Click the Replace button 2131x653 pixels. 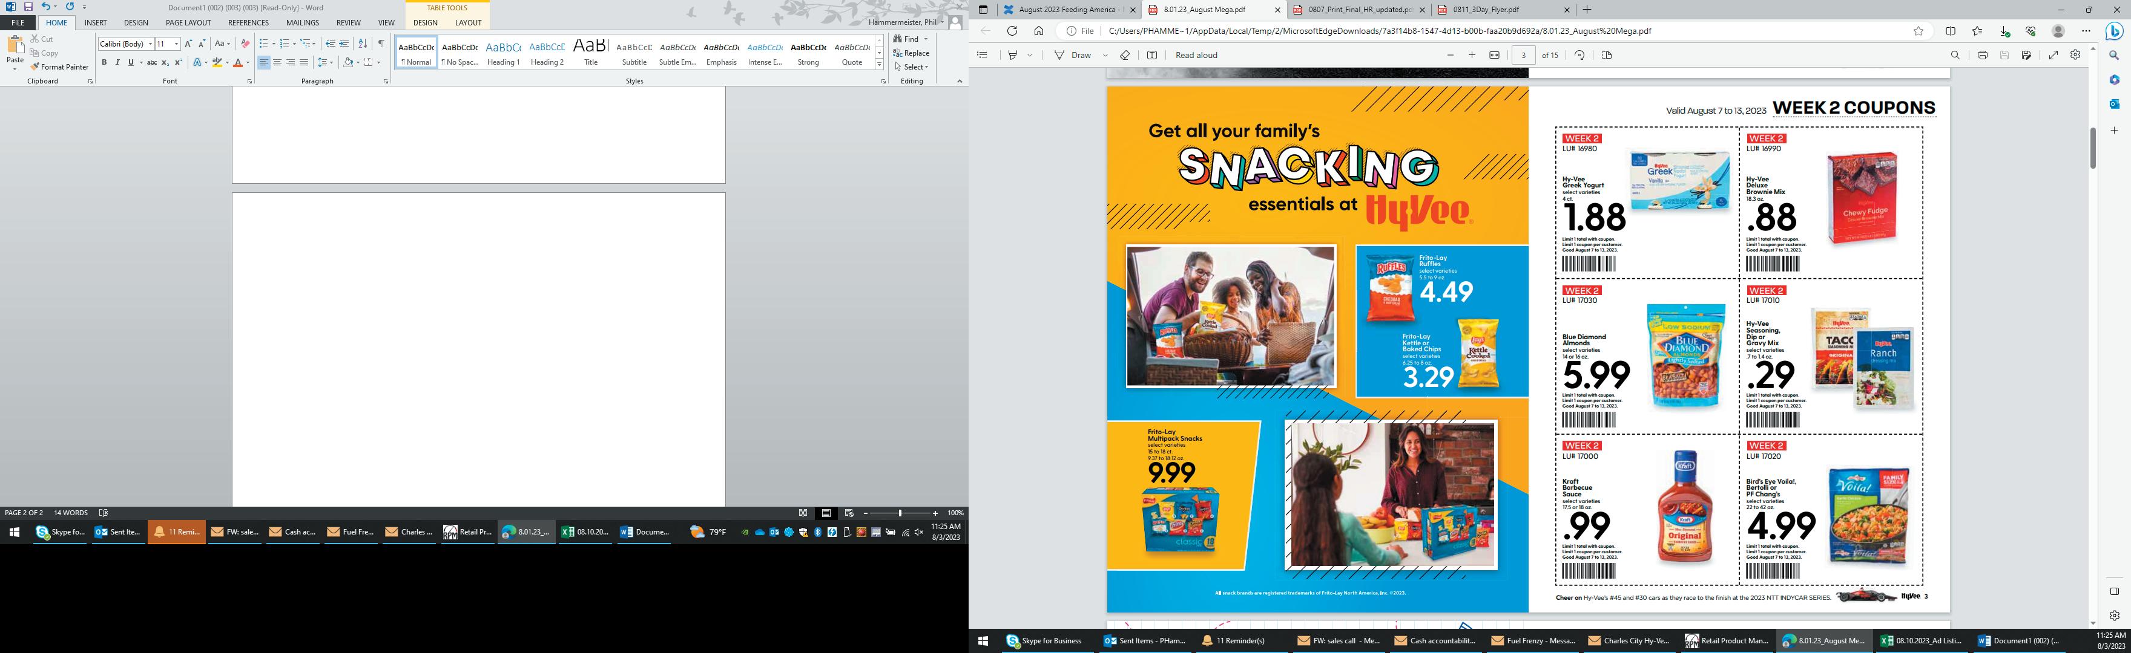tap(910, 53)
